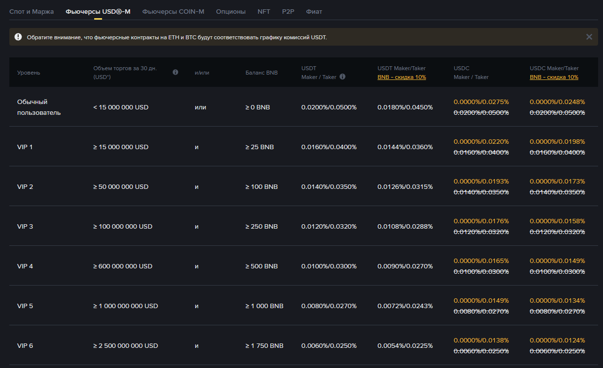
Task: Switch to the Спот и Маржа tab
Action: point(31,11)
